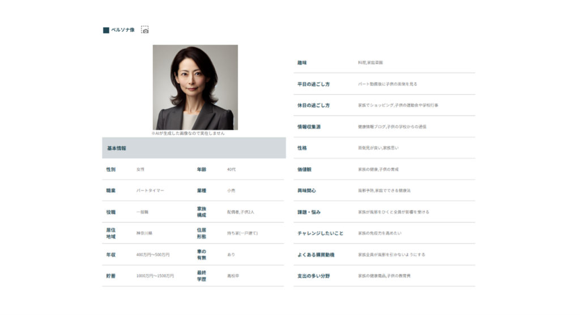Click the 平日の過ごし方 label
Image resolution: width=580 pixels, height=315 pixels.
click(314, 84)
